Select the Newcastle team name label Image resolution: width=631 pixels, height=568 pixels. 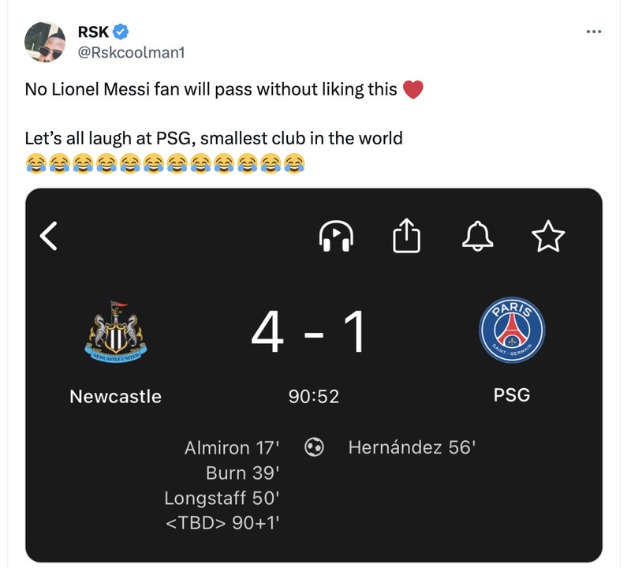pyautogui.click(x=114, y=397)
